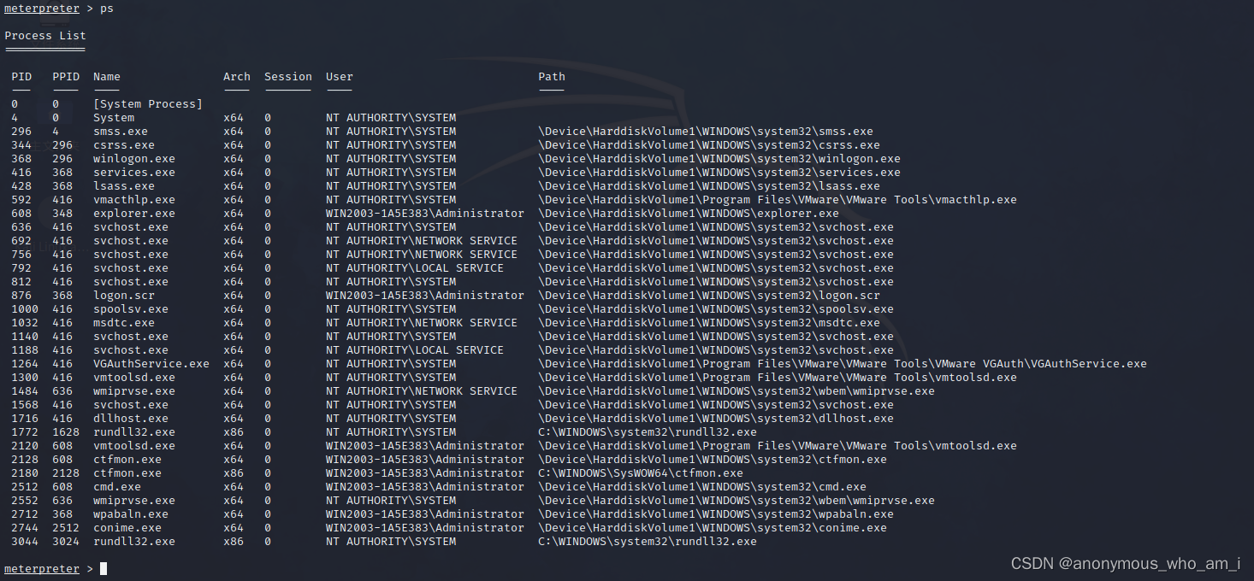Click PPID 3024 in the last row

[x=66, y=542]
